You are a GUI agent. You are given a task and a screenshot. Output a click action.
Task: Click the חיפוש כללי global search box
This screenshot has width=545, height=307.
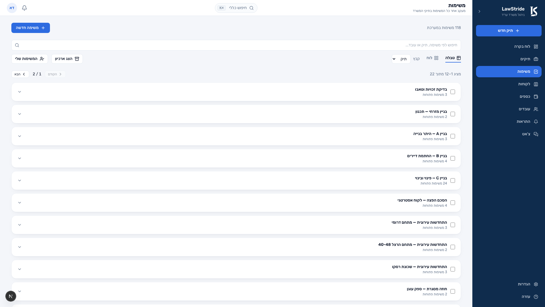click(x=236, y=8)
